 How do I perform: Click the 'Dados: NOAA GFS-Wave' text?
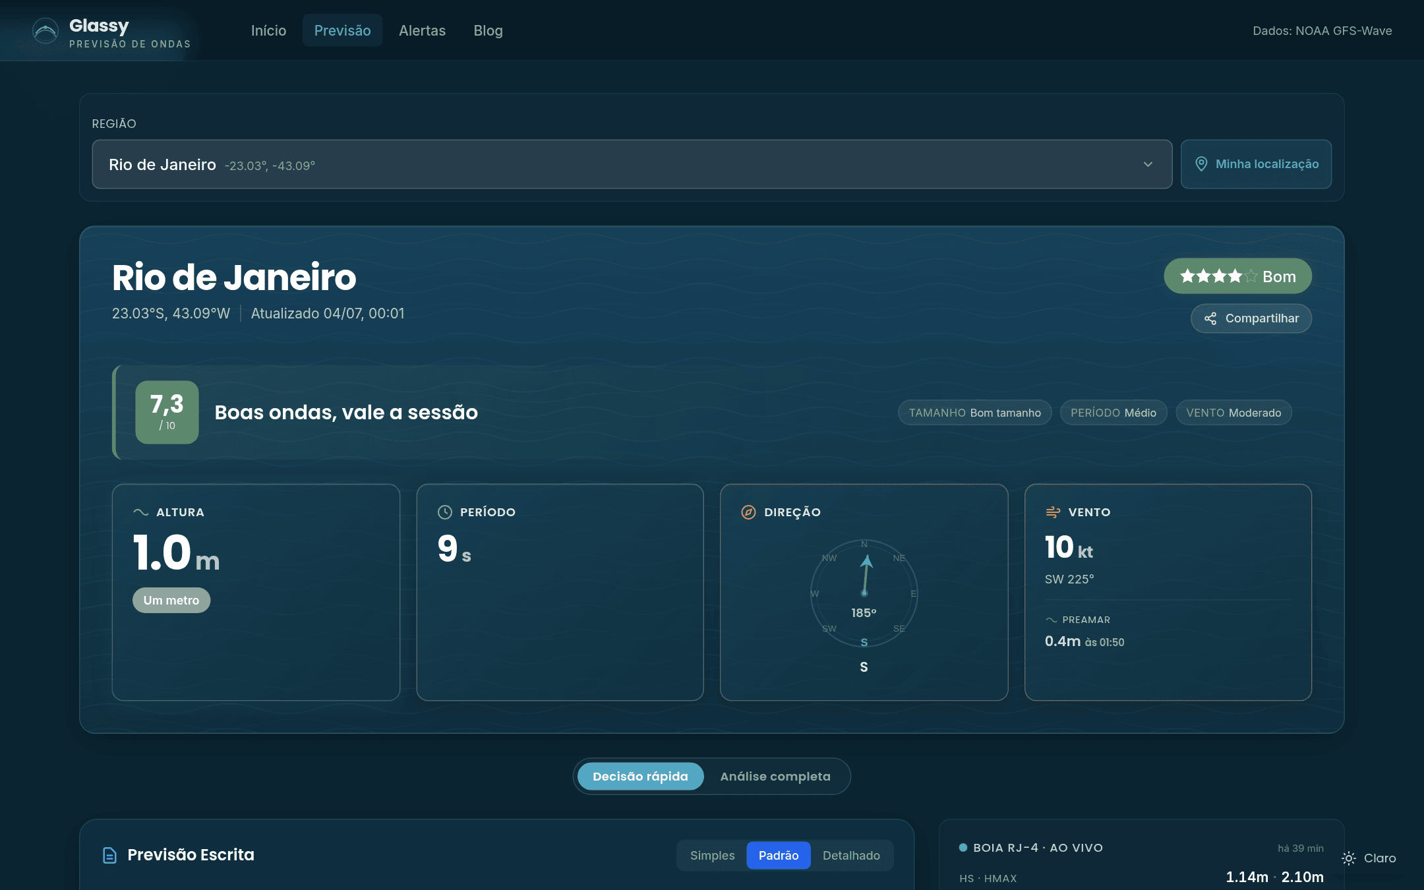1322,31
